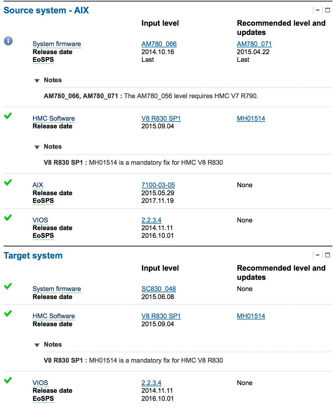This screenshot has width=333, height=407.
Task: Click green checkmark beside source VIOS row
Action: click(8, 217)
